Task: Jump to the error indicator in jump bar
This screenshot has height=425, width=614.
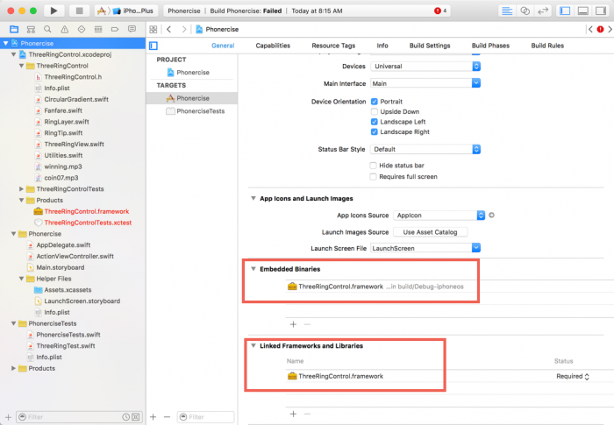Action: tap(600, 29)
